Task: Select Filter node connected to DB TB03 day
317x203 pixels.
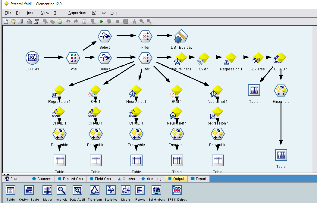Action: pyautogui.click(x=145, y=36)
